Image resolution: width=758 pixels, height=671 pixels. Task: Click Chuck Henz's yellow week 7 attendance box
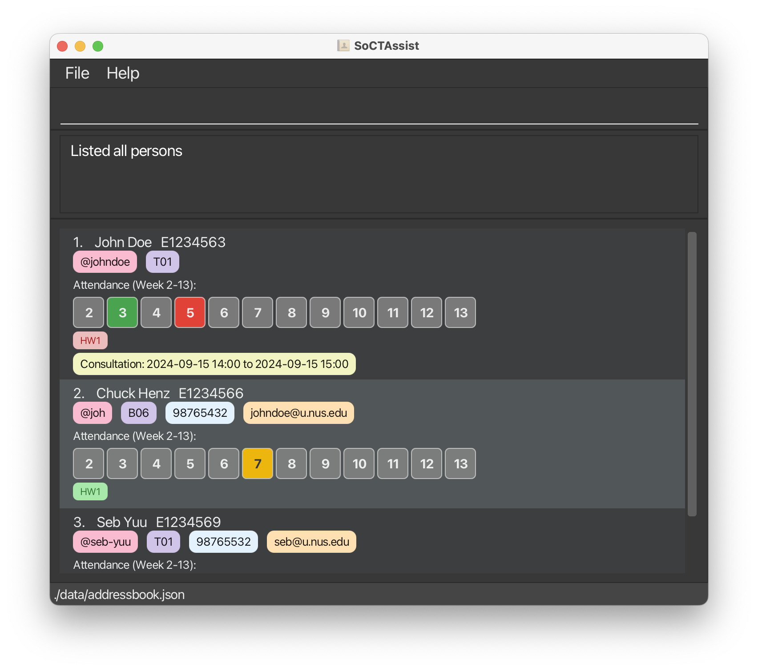point(258,463)
